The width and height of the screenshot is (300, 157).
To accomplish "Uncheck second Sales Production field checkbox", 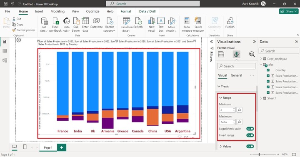I will pos(268,81).
